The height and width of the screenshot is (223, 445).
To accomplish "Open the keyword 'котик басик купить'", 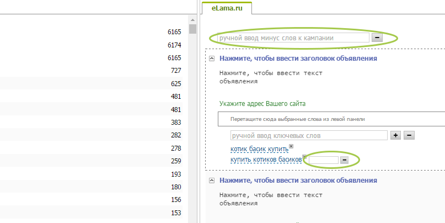I will [x=259, y=150].
